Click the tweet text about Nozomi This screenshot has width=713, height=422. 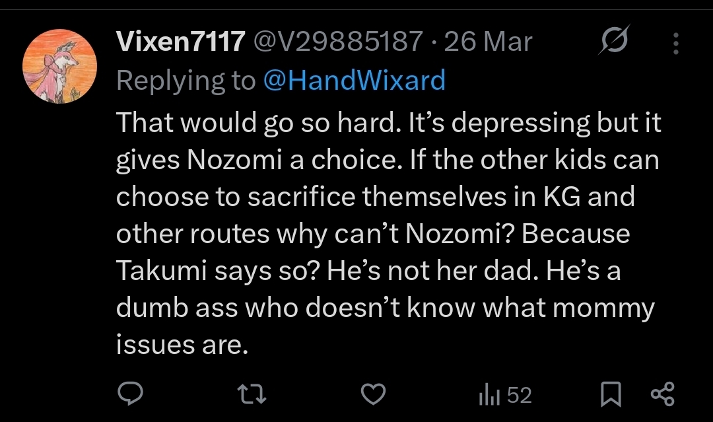388,233
